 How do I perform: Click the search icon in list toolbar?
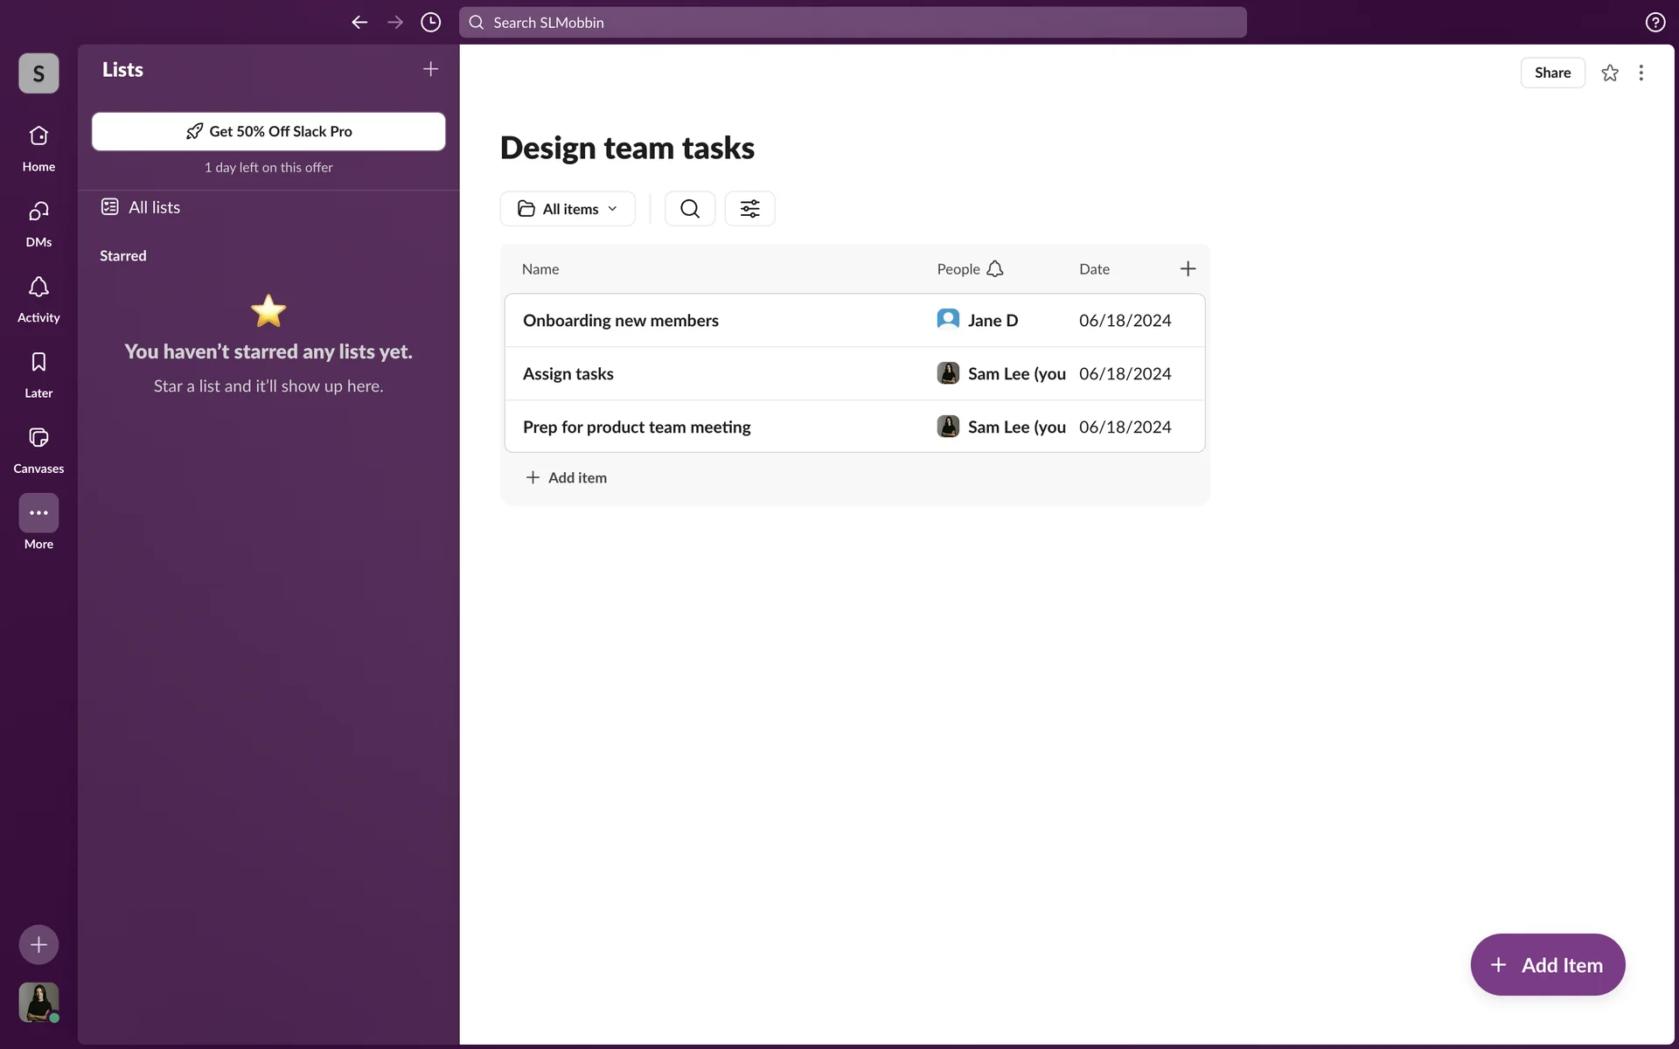pyautogui.click(x=689, y=209)
